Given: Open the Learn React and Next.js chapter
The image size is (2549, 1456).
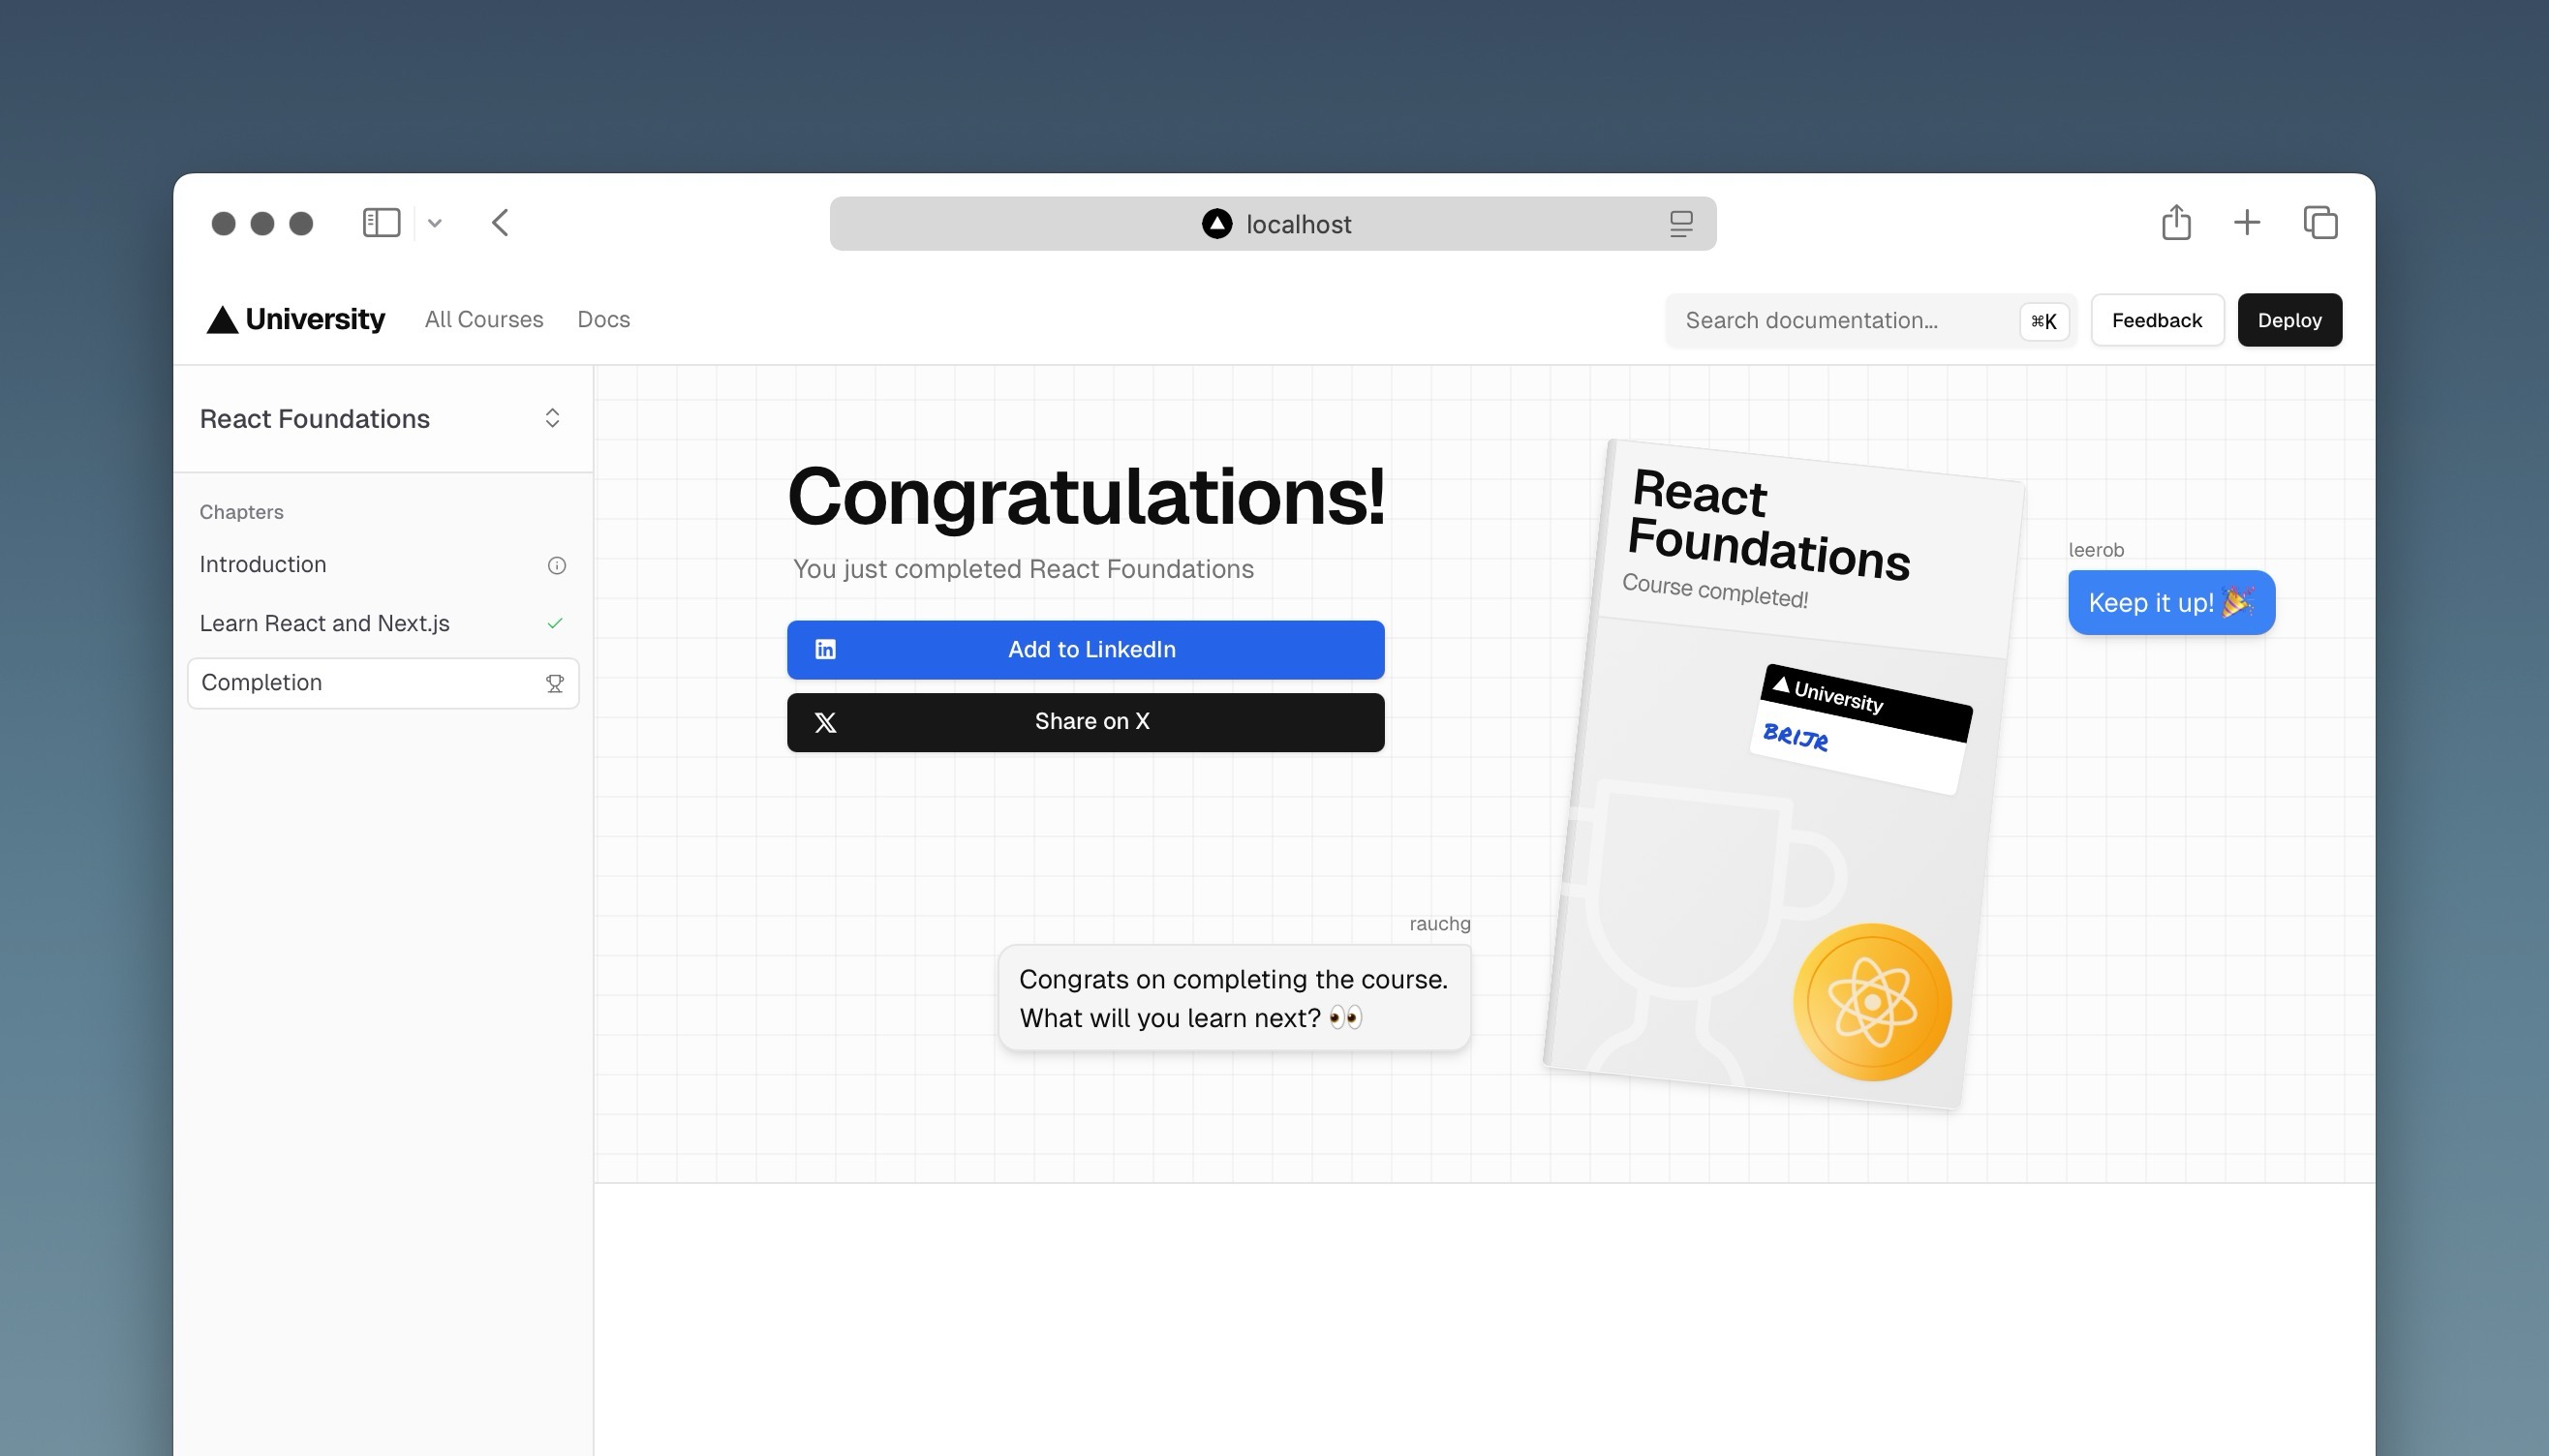Looking at the screenshot, I should click(383, 624).
